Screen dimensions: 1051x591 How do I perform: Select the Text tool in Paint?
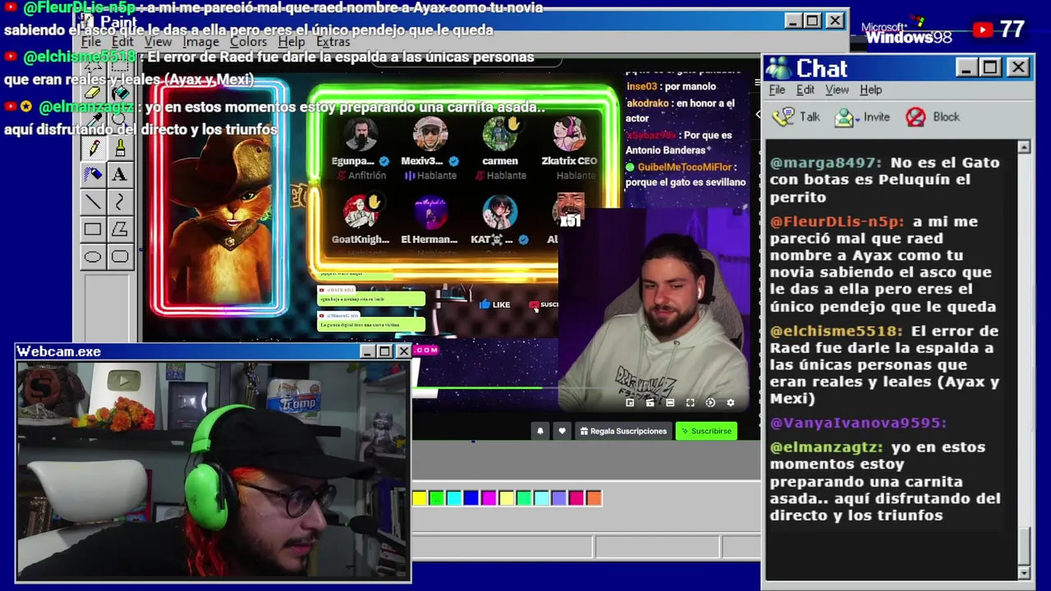click(120, 174)
